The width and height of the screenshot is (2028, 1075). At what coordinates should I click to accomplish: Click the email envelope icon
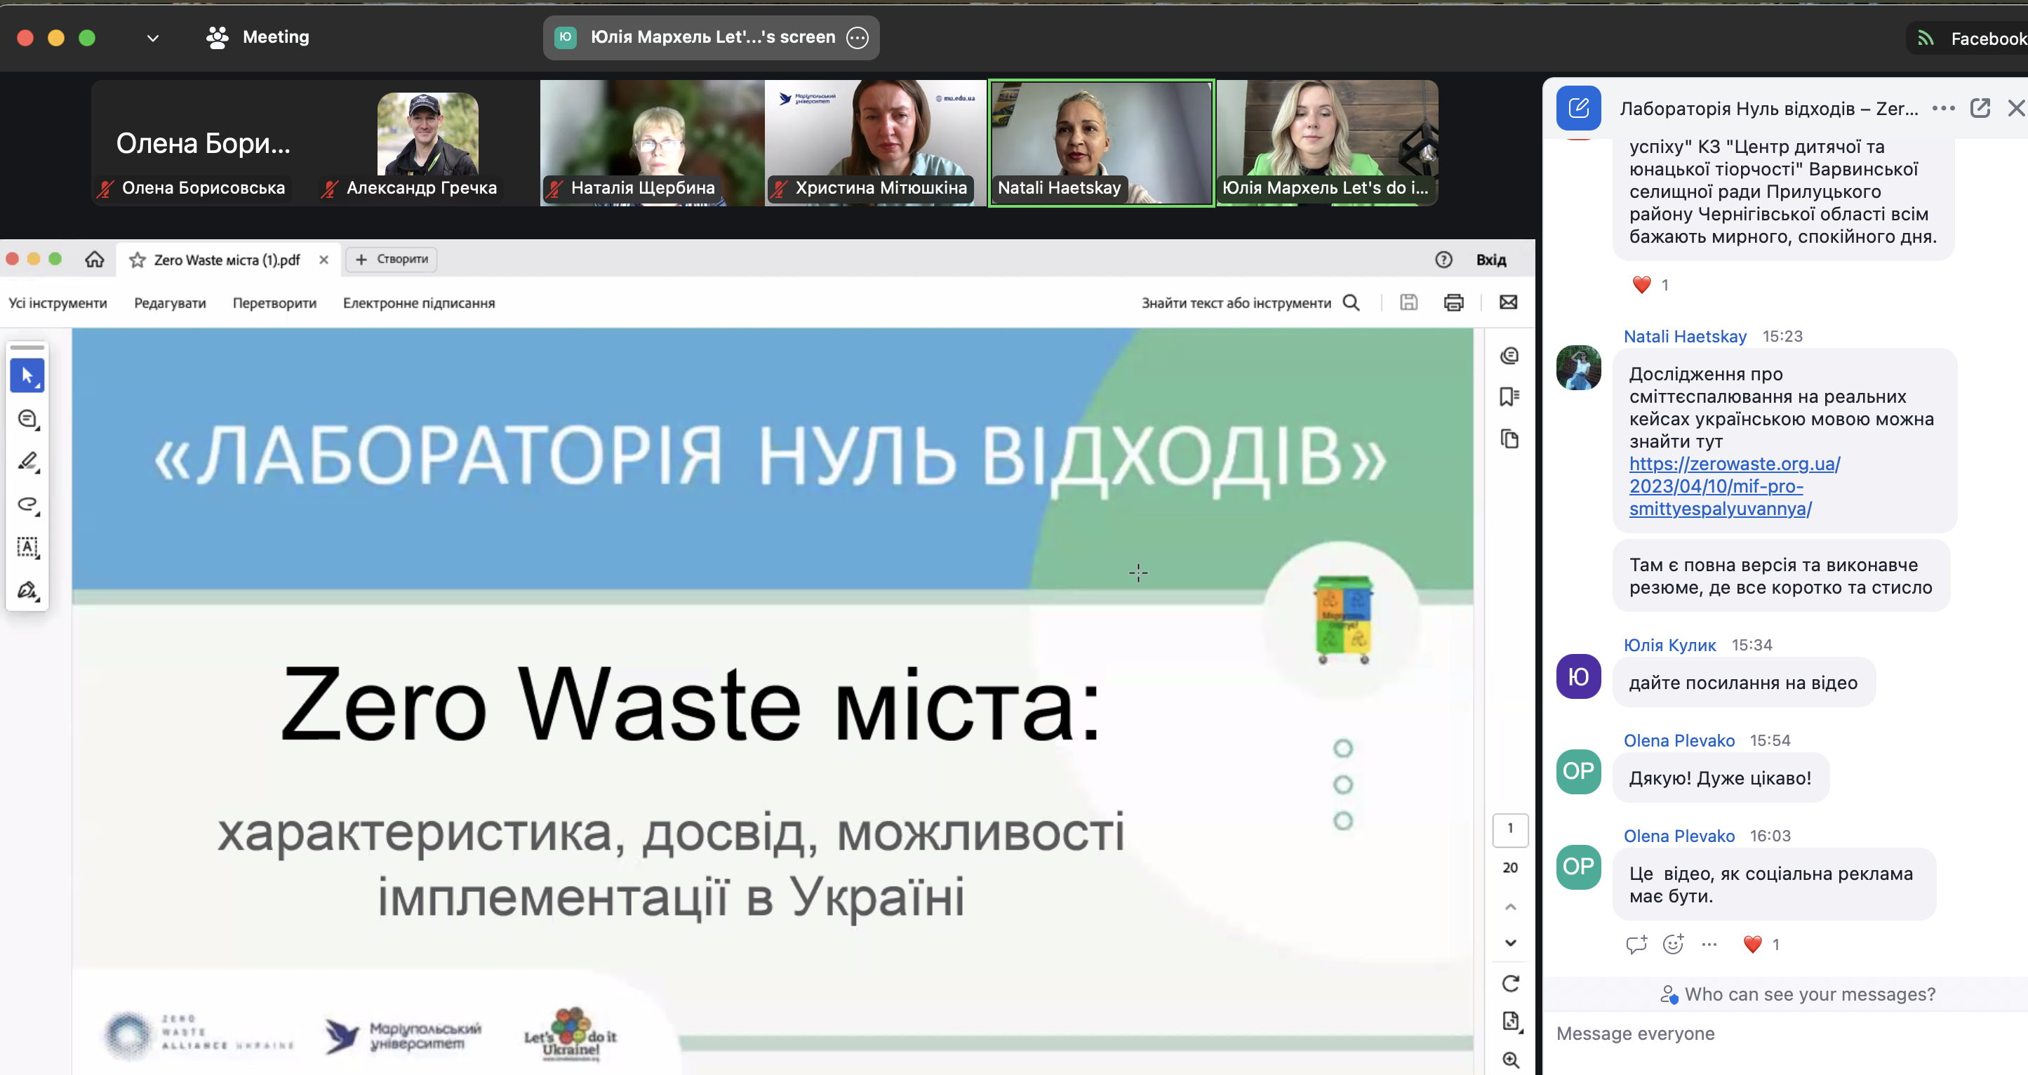click(x=1507, y=303)
